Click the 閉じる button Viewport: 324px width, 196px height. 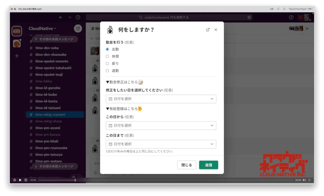[187, 165]
